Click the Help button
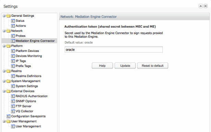Viewport: 211px width, 132px height. 102,66
